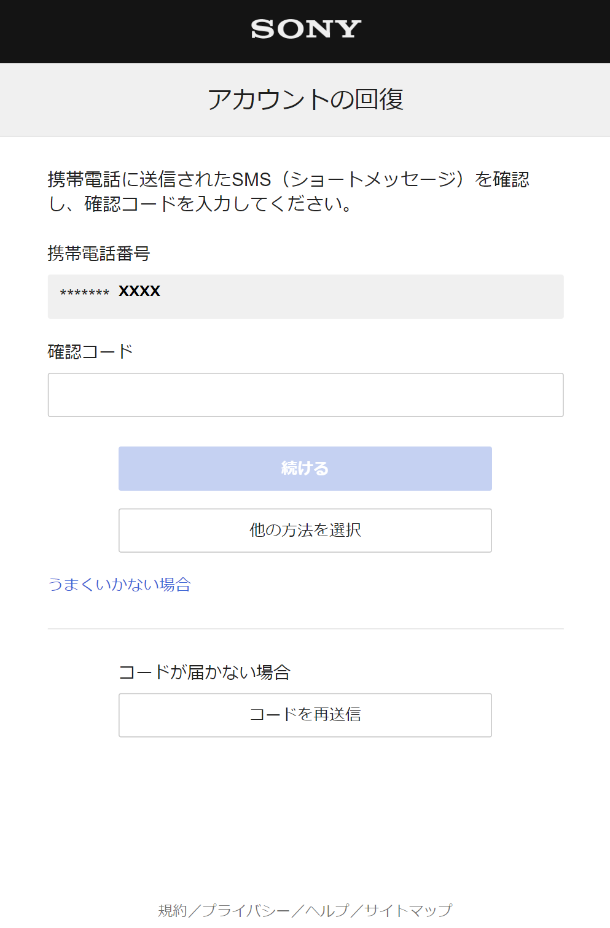
Task: Click the asterisks masking the phone number
Action: click(85, 293)
